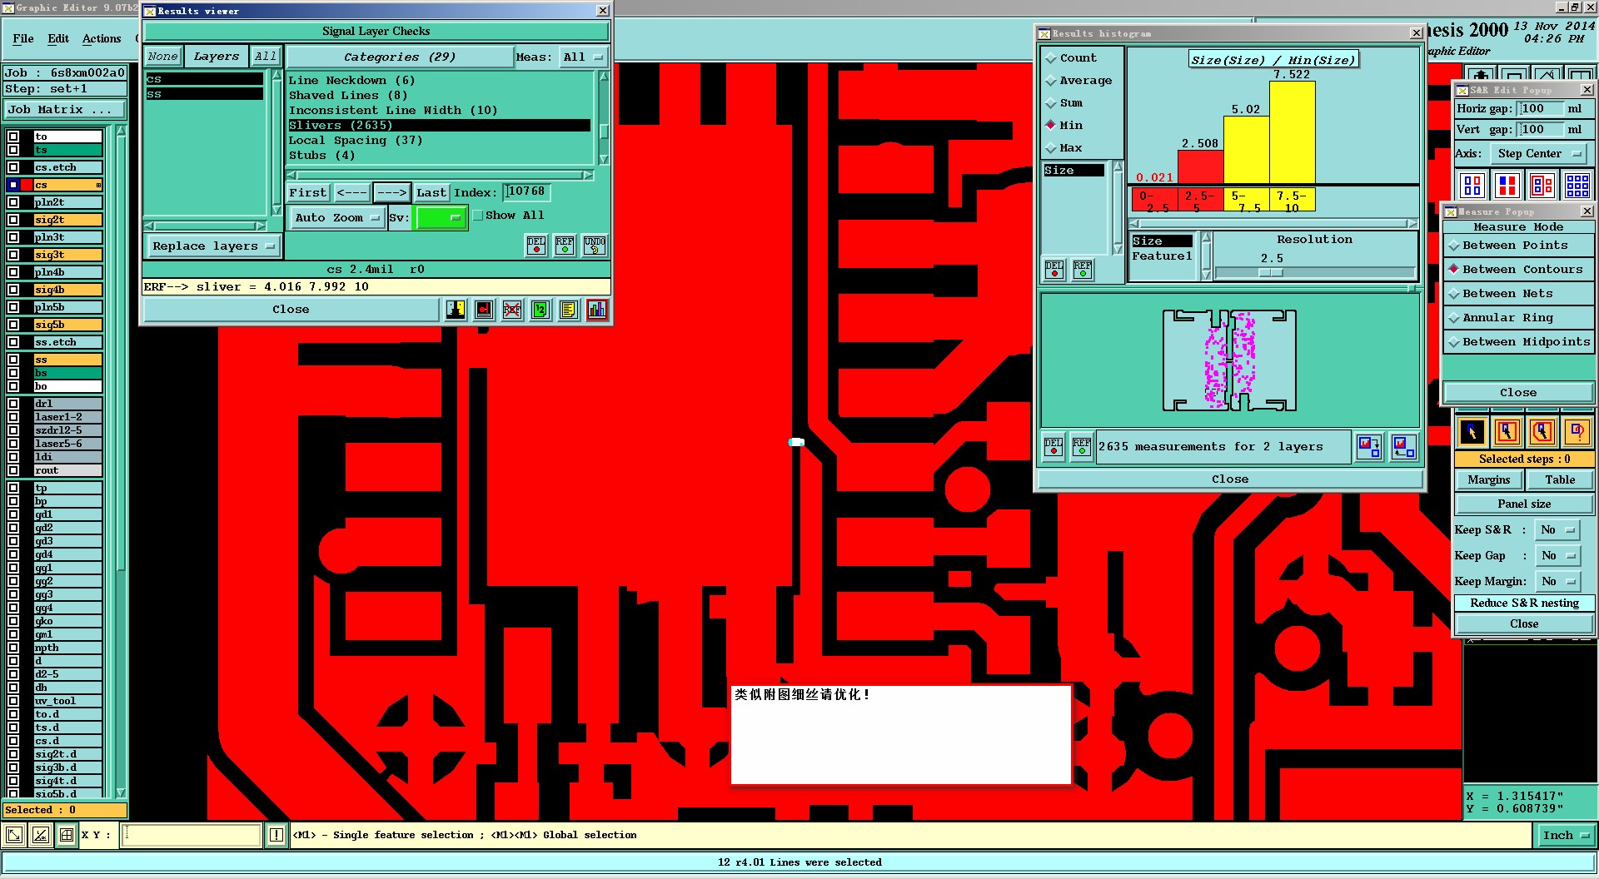
Task: Adjust Resolution slider in histogram
Action: tap(1271, 273)
